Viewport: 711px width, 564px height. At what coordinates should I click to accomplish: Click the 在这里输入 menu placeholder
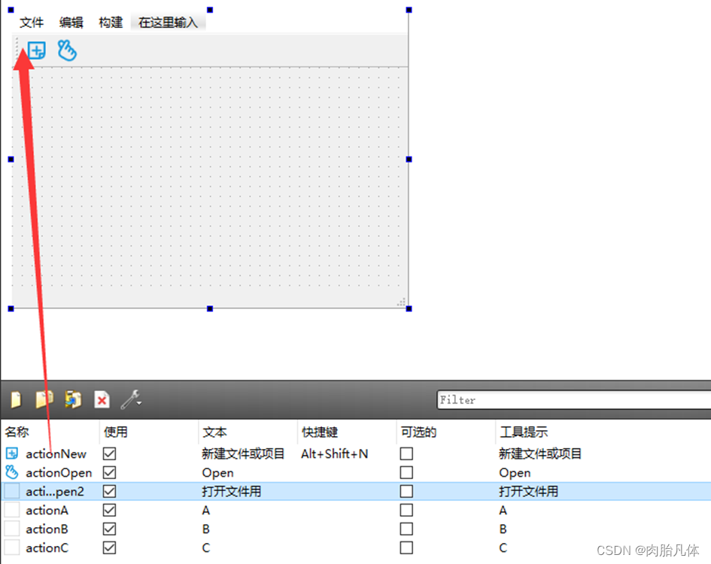[x=166, y=22]
